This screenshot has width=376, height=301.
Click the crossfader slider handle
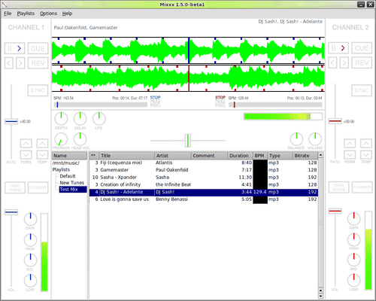point(188,141)
